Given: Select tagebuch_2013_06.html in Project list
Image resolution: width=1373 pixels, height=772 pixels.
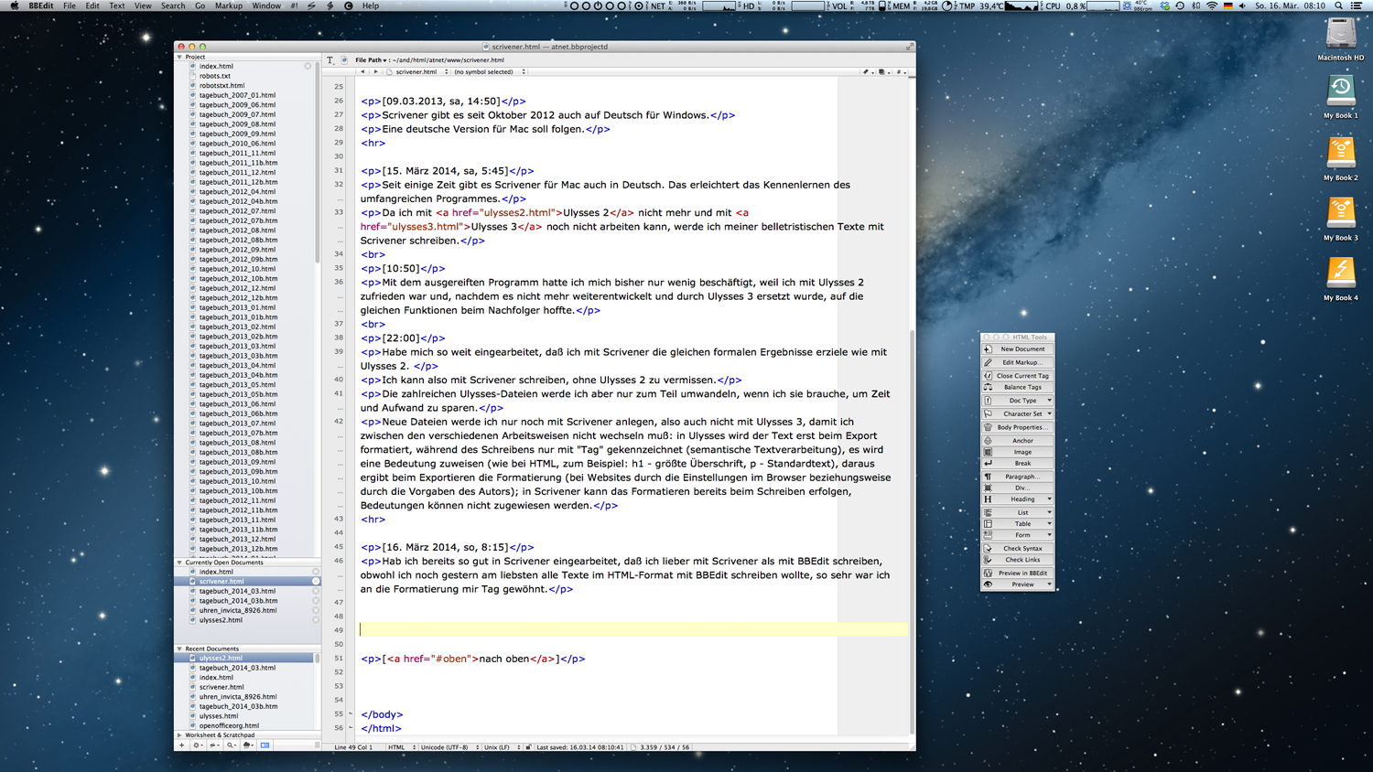Looking at the screenshot, I should point(237,403).
